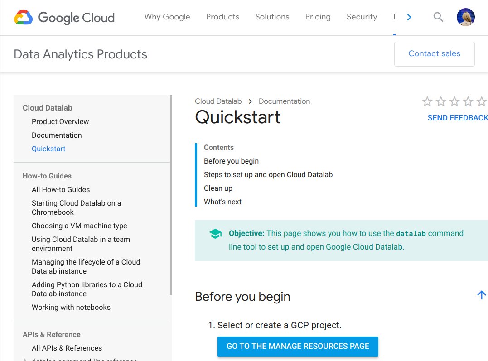
Task: Click the sidebar vertical scrollbar
Action: 171,195
